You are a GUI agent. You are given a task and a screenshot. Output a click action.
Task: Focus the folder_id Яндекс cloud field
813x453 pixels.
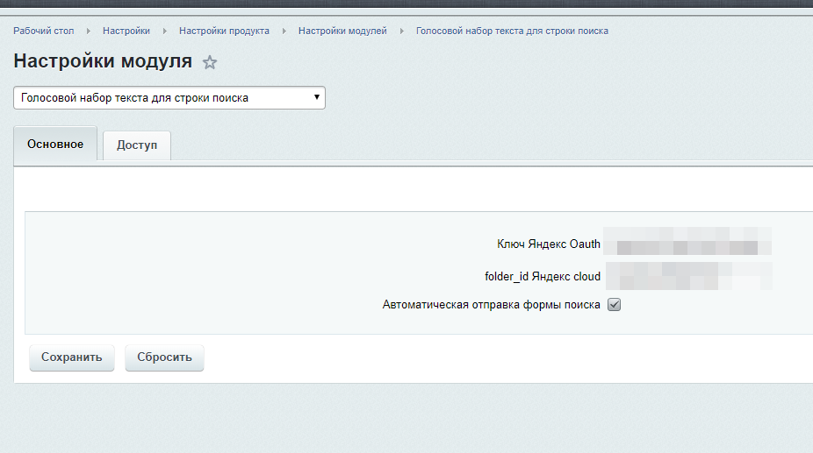689,276
